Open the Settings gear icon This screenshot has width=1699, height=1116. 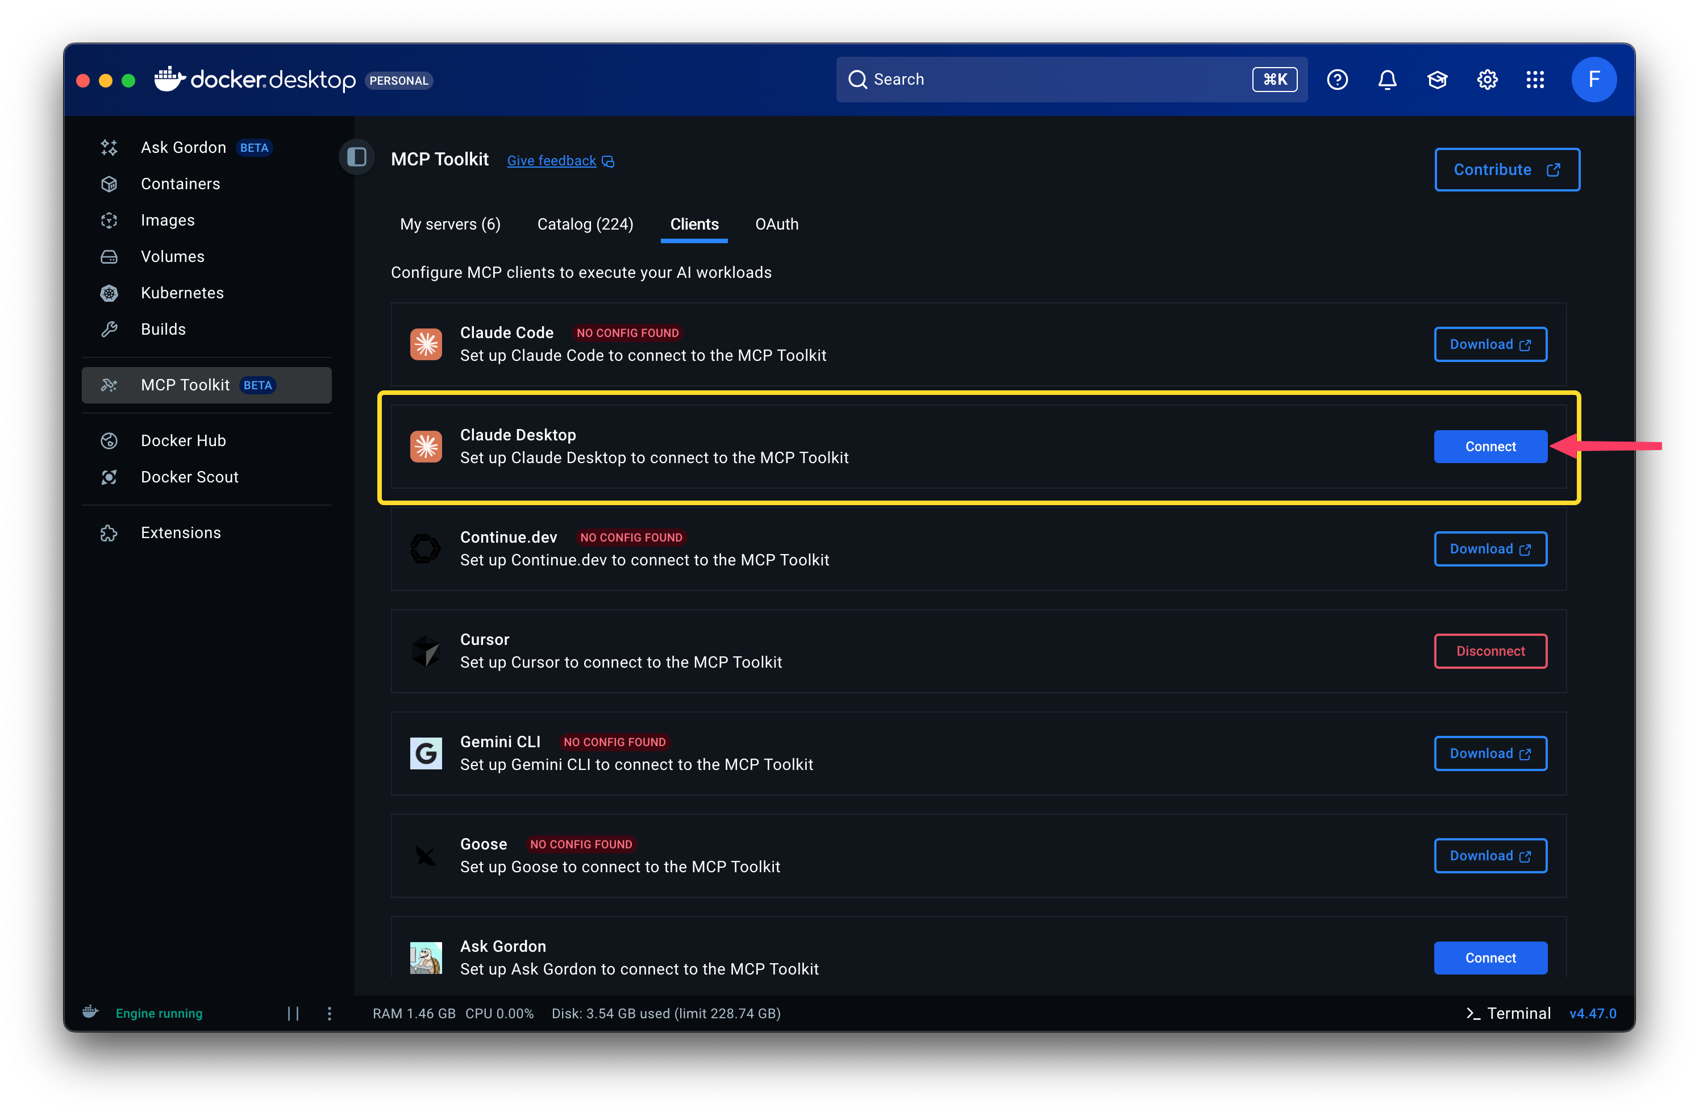(x=1487, y=79)
